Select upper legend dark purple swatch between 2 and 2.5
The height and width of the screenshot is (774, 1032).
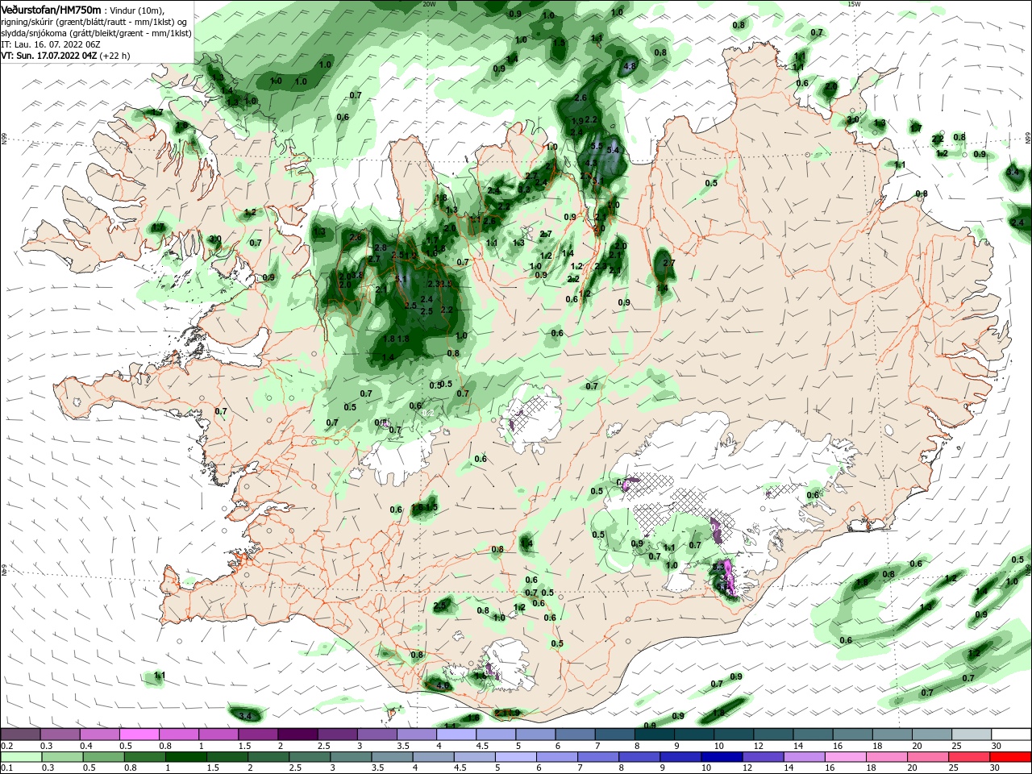298,734
